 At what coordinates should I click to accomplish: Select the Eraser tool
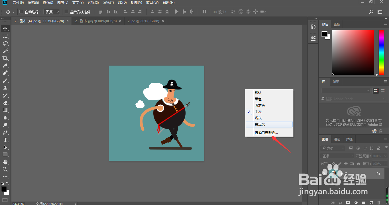(5, 103)
